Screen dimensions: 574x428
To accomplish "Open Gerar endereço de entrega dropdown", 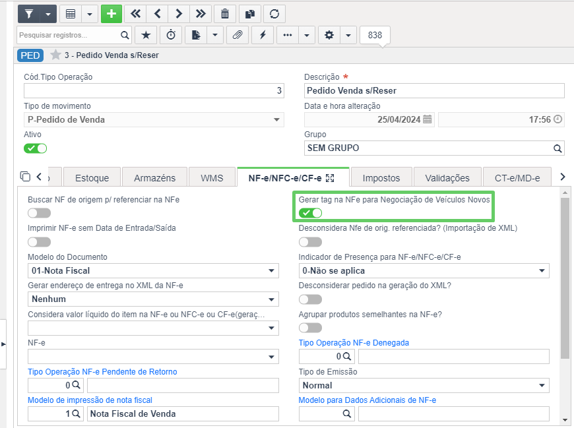I will coord(153,299).
